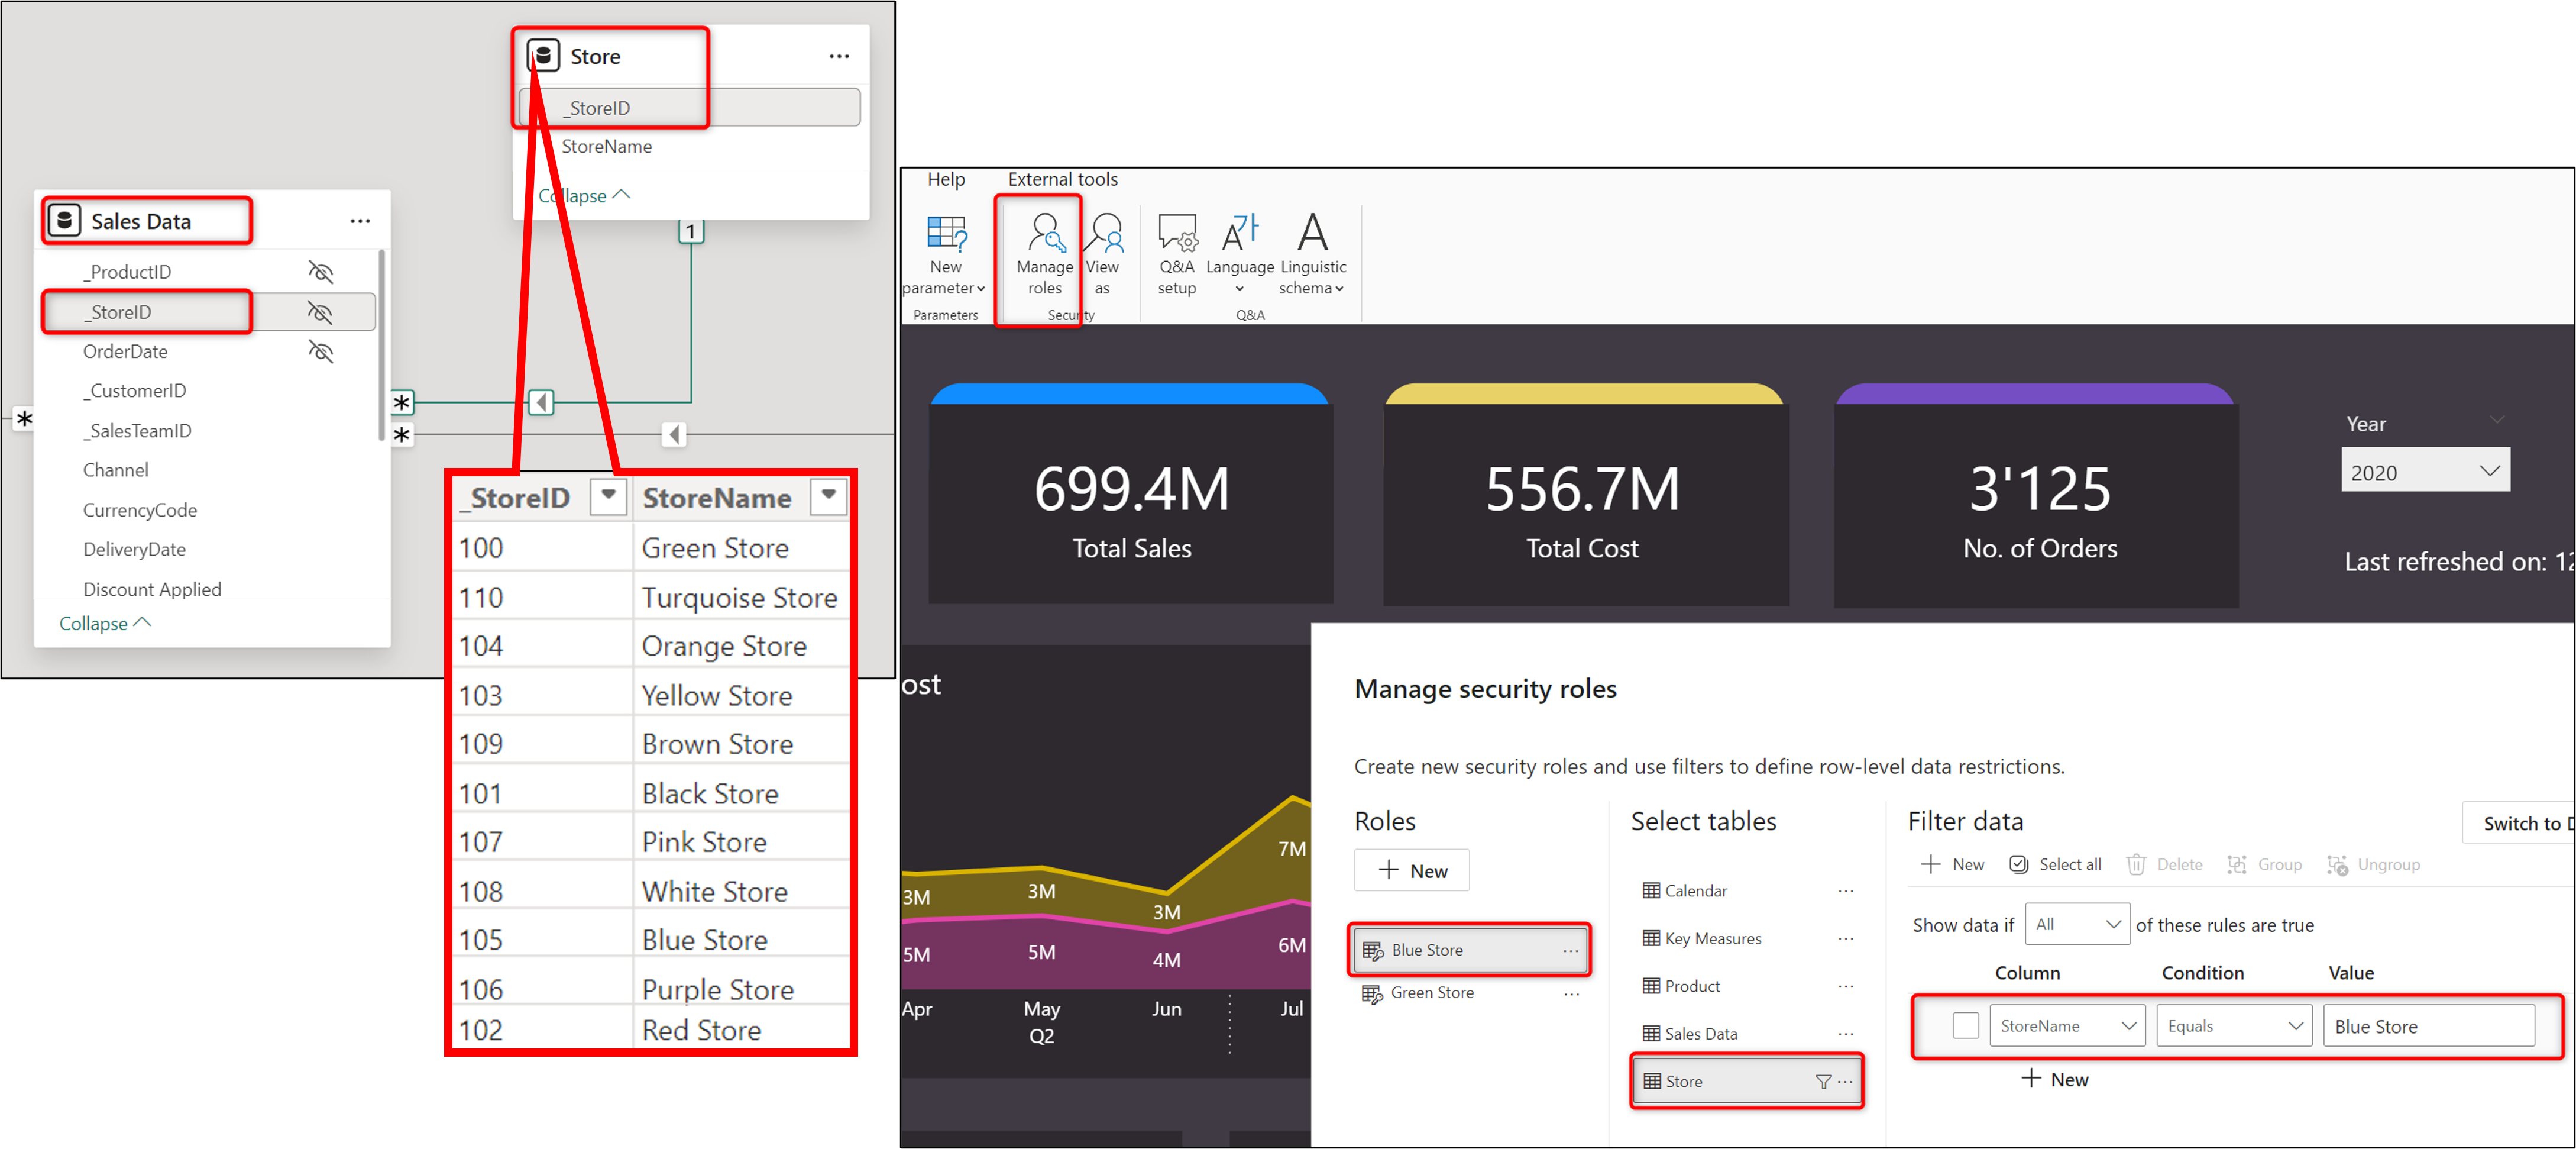The image size is (2576, 1149).
Task: Open the _StoreID column filter dropdown
Action: 608,496
